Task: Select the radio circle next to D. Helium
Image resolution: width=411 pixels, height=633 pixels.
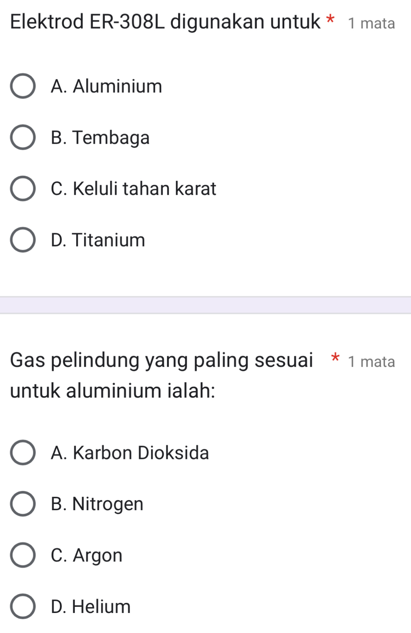Action: [23, 606]
